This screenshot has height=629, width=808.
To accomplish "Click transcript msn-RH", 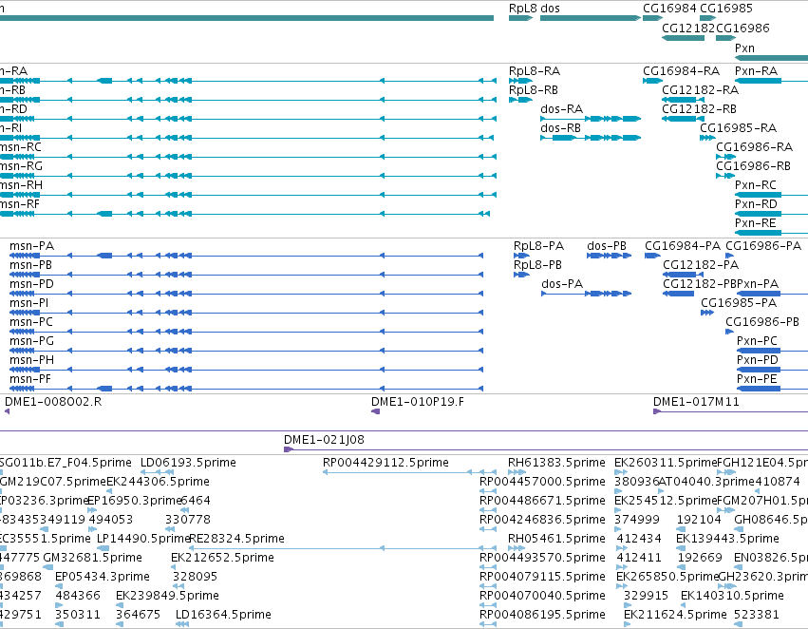I will 21,185.
